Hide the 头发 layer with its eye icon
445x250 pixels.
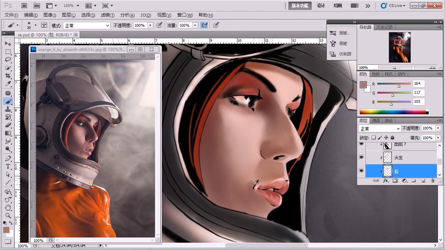(361, 157)
